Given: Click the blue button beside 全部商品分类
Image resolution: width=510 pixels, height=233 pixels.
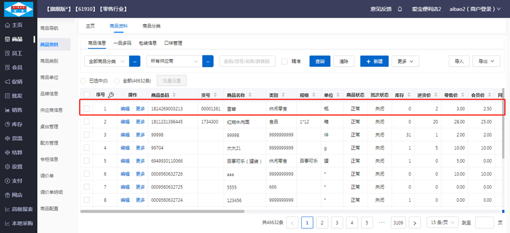Looking at the screenshot, I should (x=134, y=61).
